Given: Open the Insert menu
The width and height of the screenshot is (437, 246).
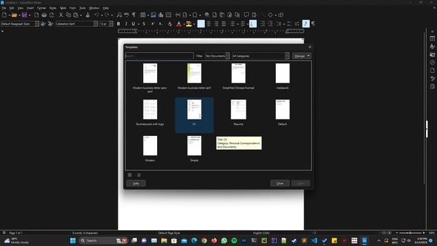Looking at the screenshot, I should 30,8.
